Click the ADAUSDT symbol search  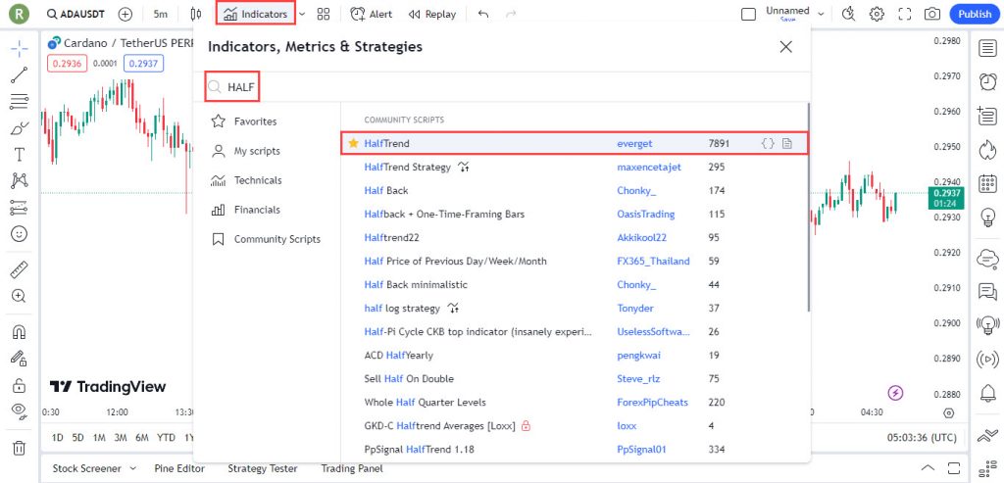[76, 14]
